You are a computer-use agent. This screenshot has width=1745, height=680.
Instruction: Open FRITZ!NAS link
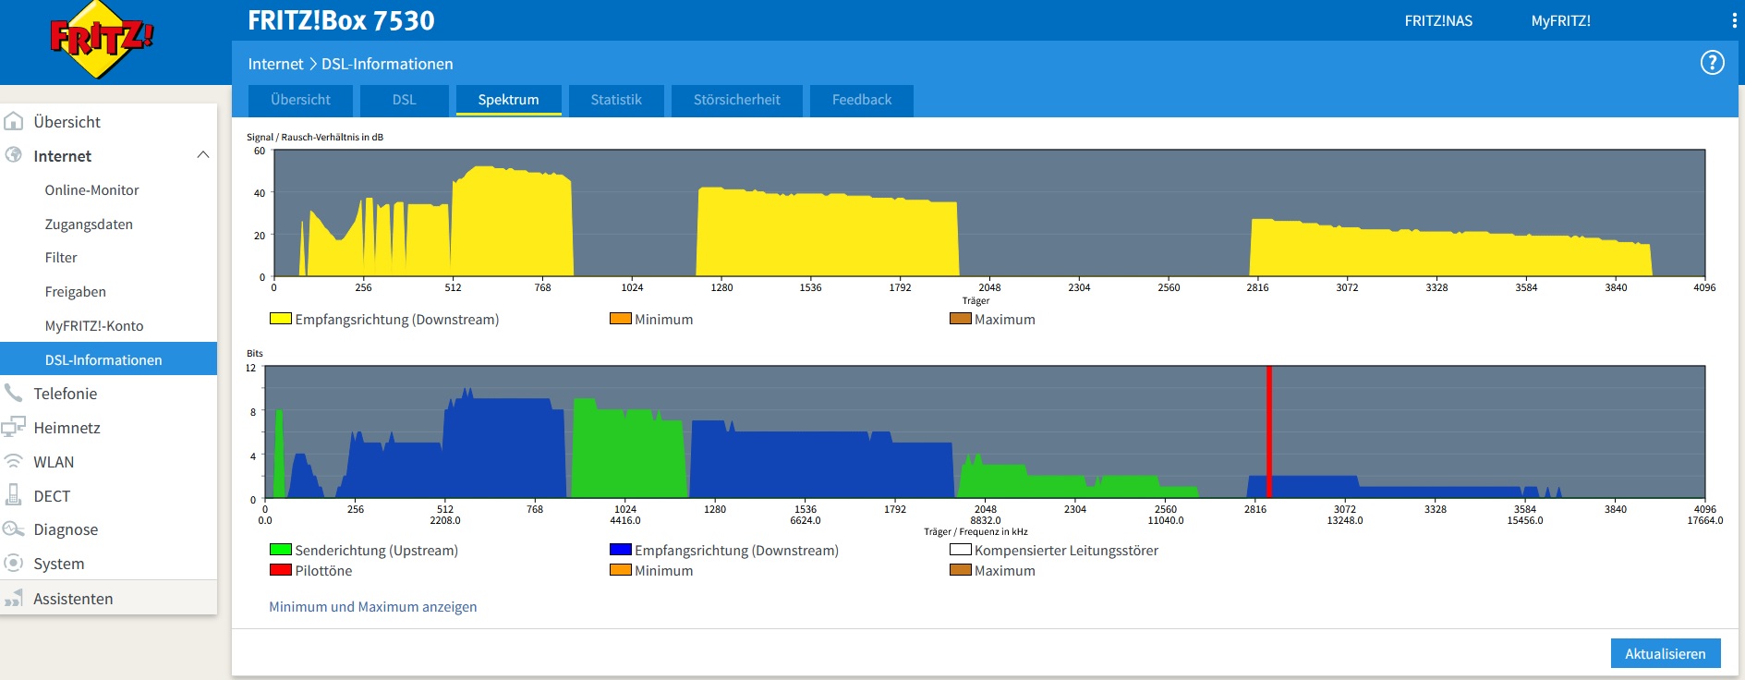(1438, 20)
